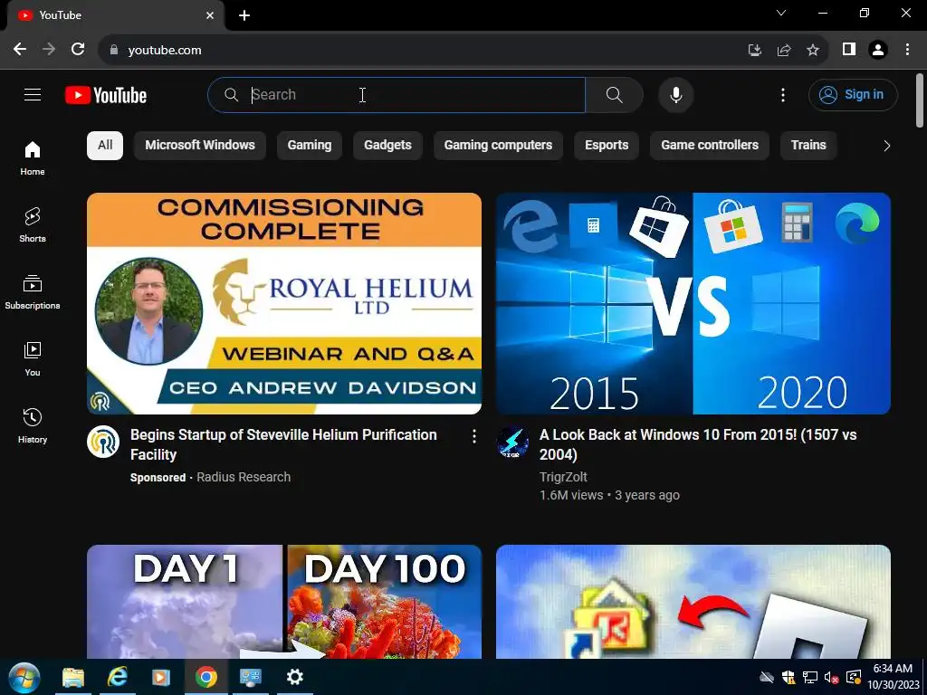The image size is (927, 695).
Task: Open the Windows 2015 vs 2020 thumbnail
Action: (x=693, y=303)
